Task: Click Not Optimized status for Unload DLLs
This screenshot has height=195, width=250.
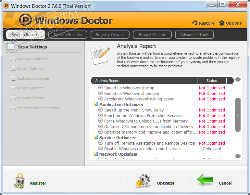Action: [212, 121]
